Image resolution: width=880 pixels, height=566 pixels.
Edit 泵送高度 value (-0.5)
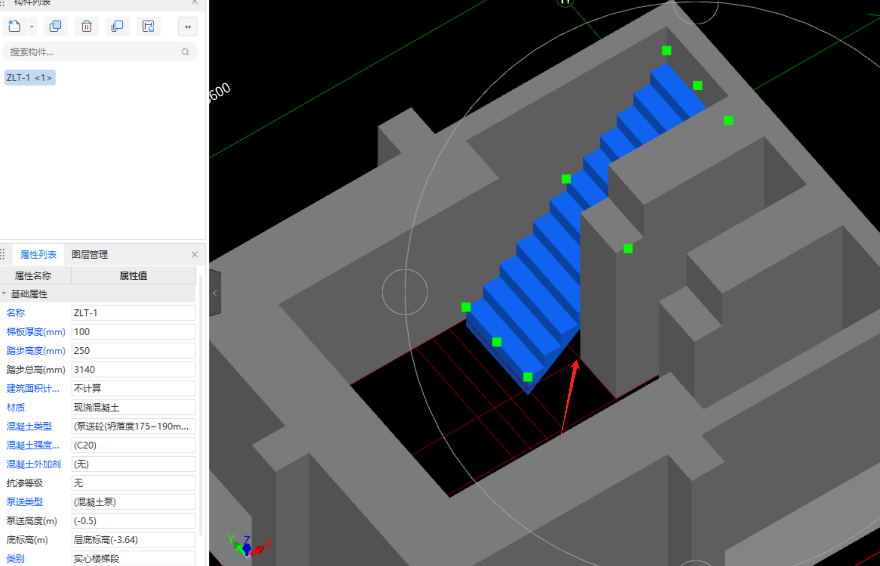click(x=133, y=521)
